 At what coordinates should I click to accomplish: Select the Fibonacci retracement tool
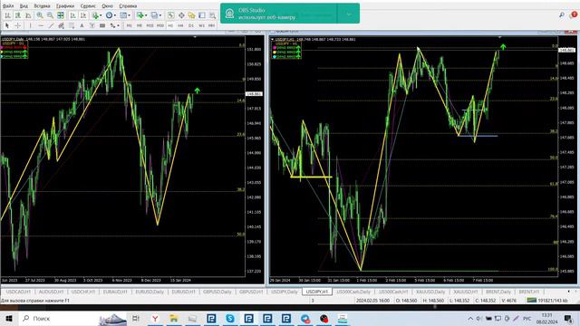[x=72, y=25]
